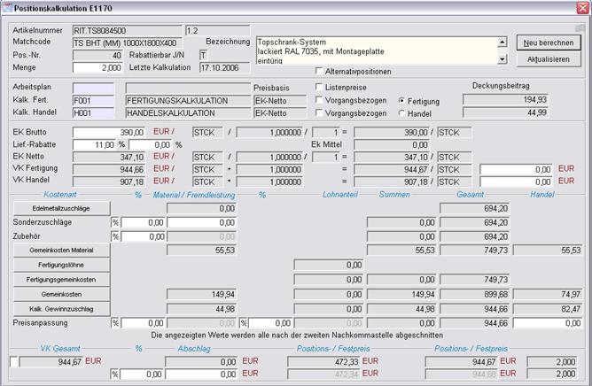592x386 pixels.
Task: Click the % button beside Zubehör
Action: (x=115, y=236)
